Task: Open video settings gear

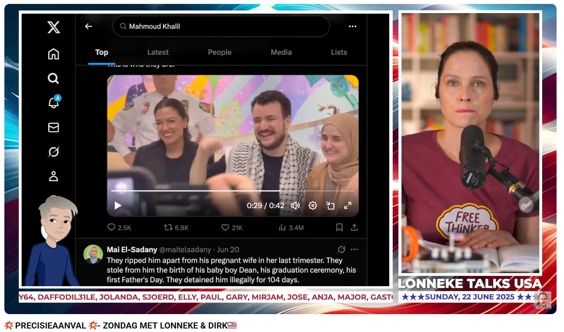Action: click(313, 205)
